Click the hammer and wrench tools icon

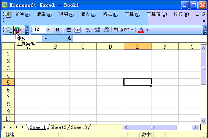[x=9, y=30]
